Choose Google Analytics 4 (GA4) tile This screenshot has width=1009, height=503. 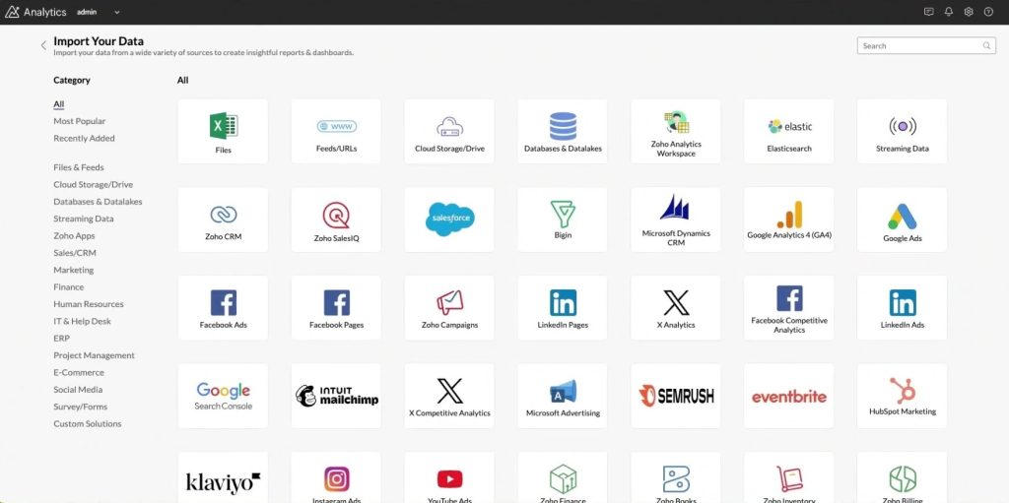click(x=789, y=220)
